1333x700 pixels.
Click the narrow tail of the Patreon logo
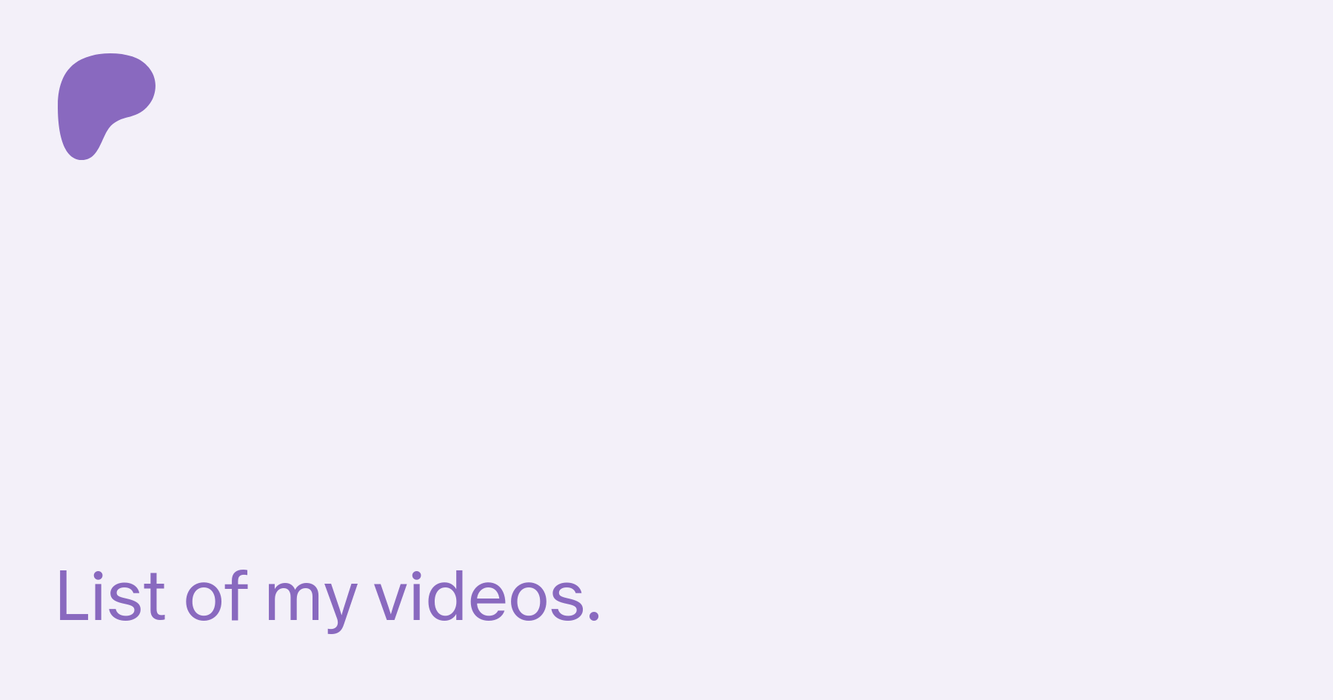[x=81, y=141]
